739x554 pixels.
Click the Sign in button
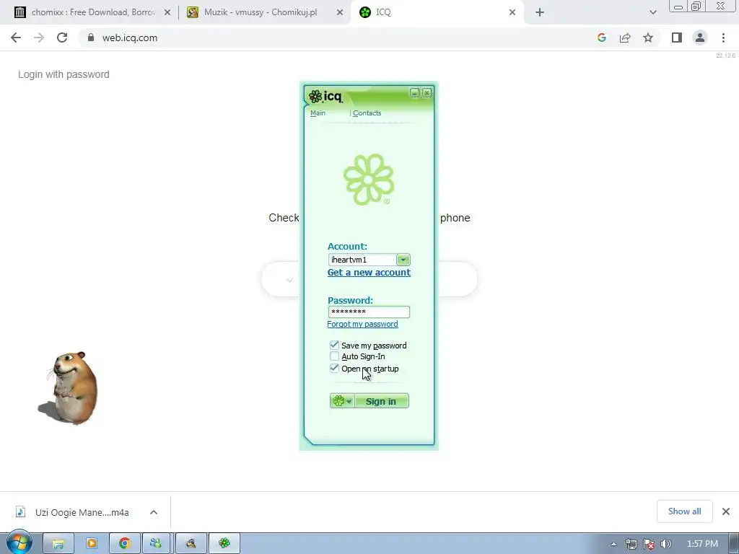[381, 401]
